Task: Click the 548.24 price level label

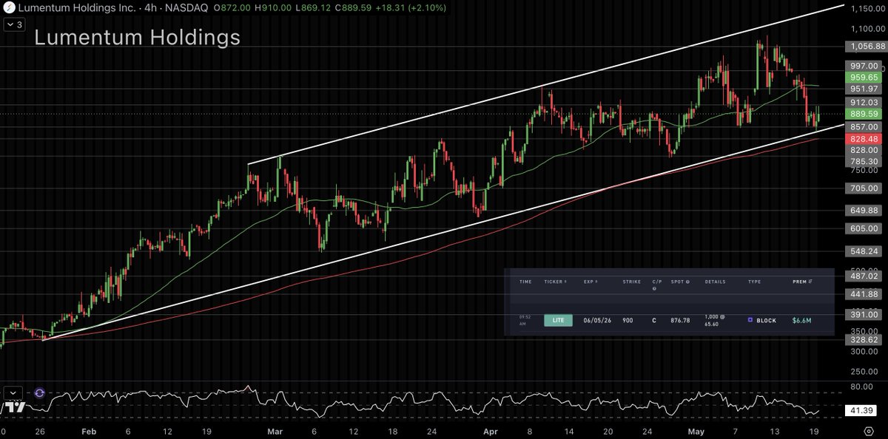Action: 864,251
